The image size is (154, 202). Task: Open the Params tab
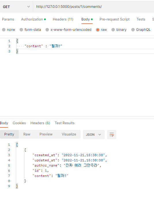click(x=8, y=19)
